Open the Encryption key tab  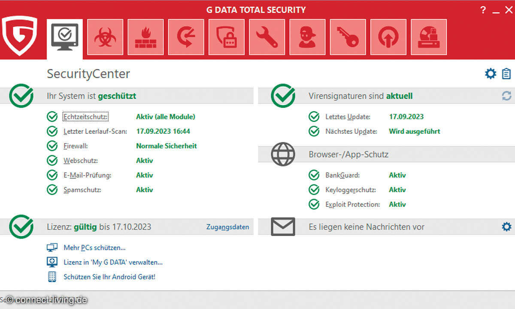tap(348, 37)
